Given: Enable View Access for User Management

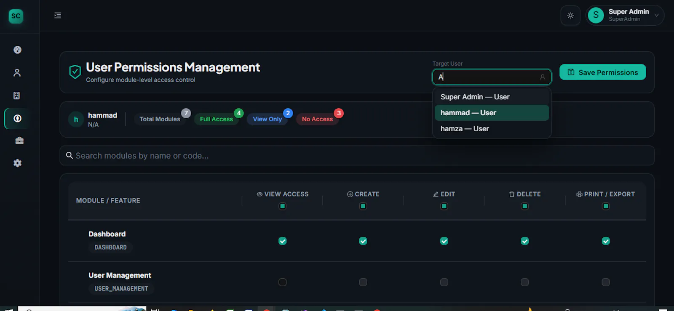Looking at the screenshot, I should [x=283, y=282].
